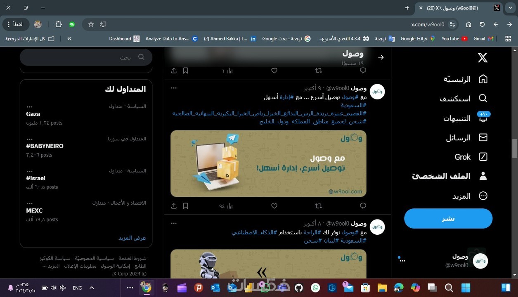The image size is (518, 297).
Task: Bookmark this page with the star icon
Action: [91, 24]
